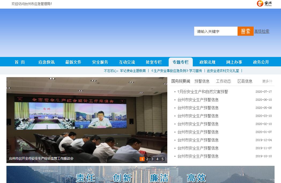This screenshot has height=183, width=281.
Task: Open the 送安全进农村文化礼堂 link
Action: point(223,71)
